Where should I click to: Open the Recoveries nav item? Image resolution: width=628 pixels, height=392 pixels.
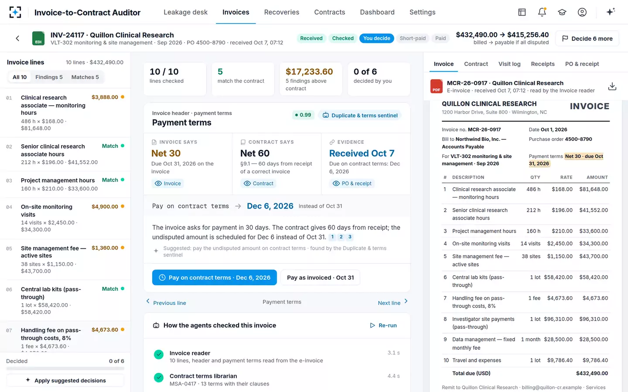coord(282,12)
